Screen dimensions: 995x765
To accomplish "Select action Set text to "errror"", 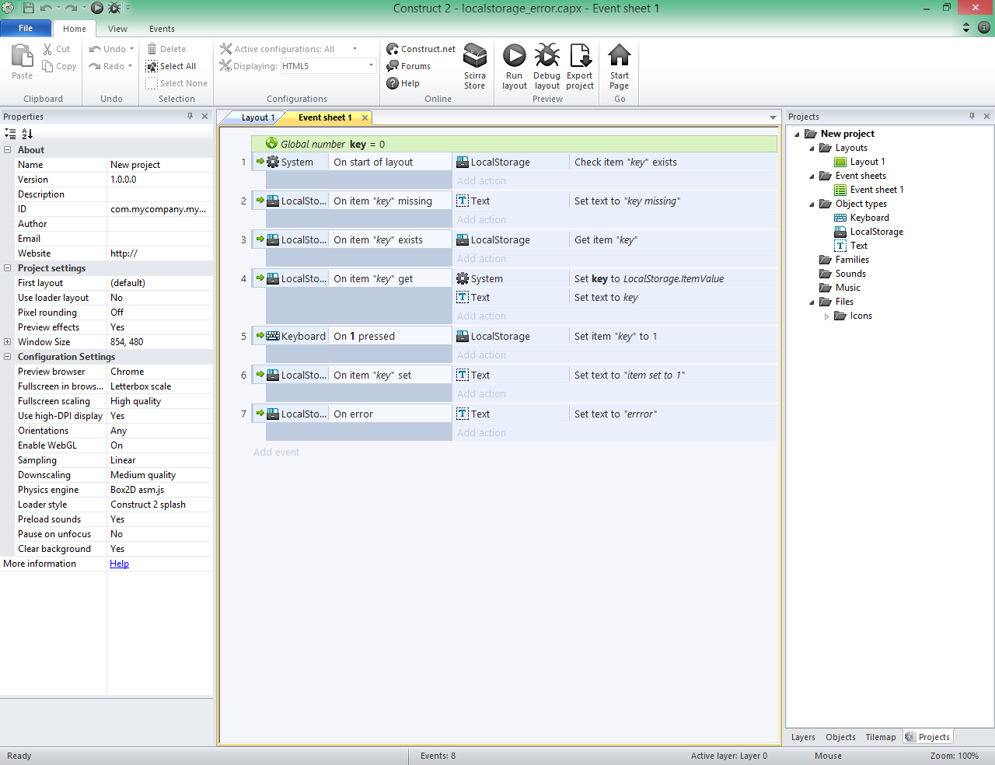I will coord(615,414).
